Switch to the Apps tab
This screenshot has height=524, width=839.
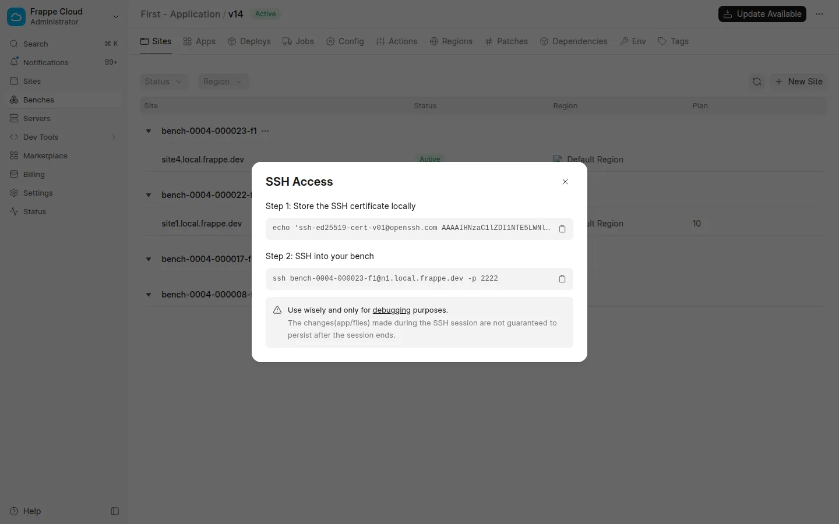[199, 41]
